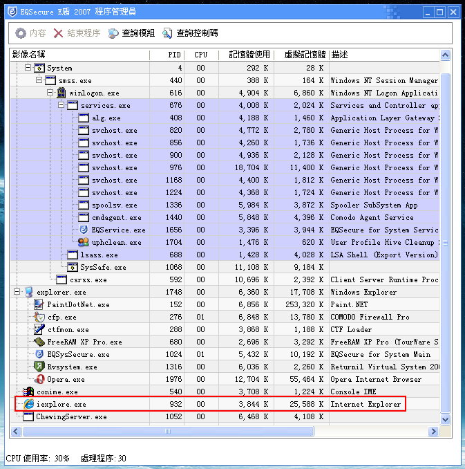Select the iexplore.exe Internet Explorer icon
The height and width of the screenshot is (469, 465).
(29, 404)
